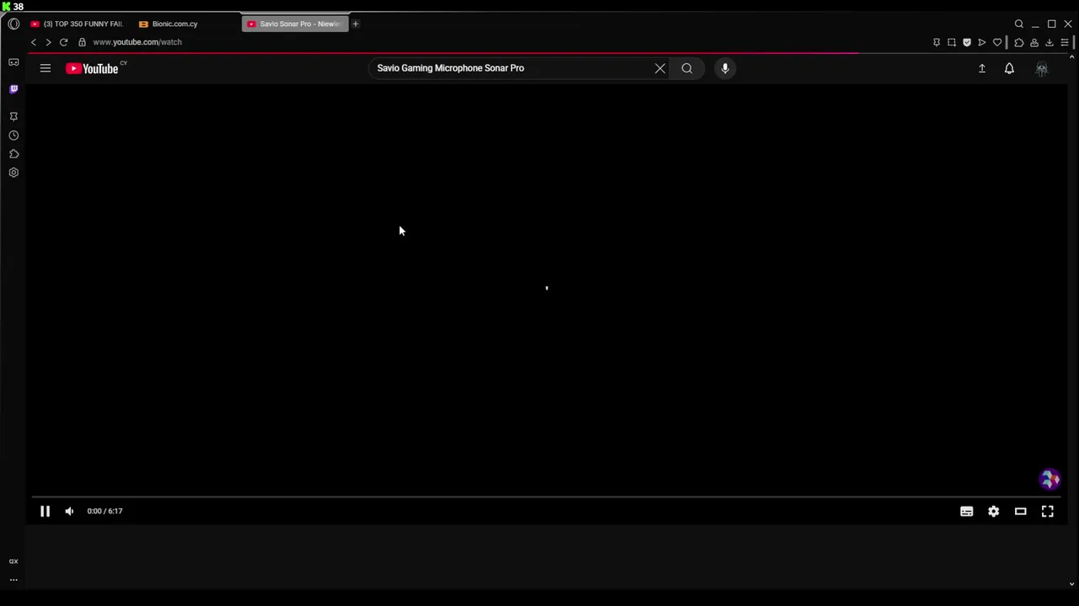Open the YouTube guide hamburger menu

tap(46, 68)
